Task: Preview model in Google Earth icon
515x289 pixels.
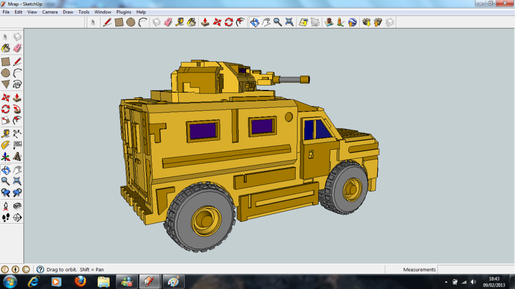Action: [x=352, y=22]
